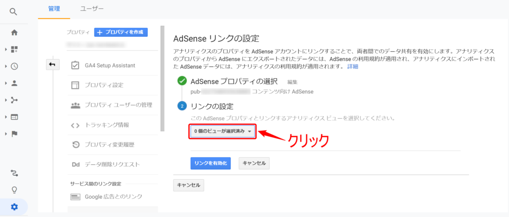Image resolution: width=509 pixels, height=217 pixels.
Task: Click プロパティ変更履歴 history icon
Action: point(76,145)
